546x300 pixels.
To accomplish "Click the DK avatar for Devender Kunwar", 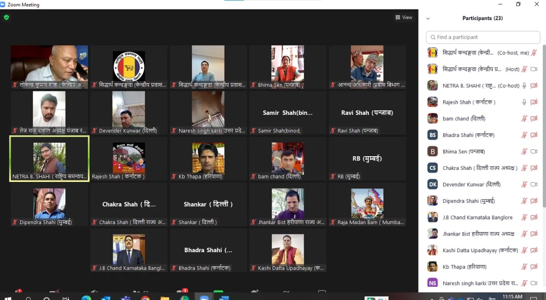I will (x=433, y=184).
